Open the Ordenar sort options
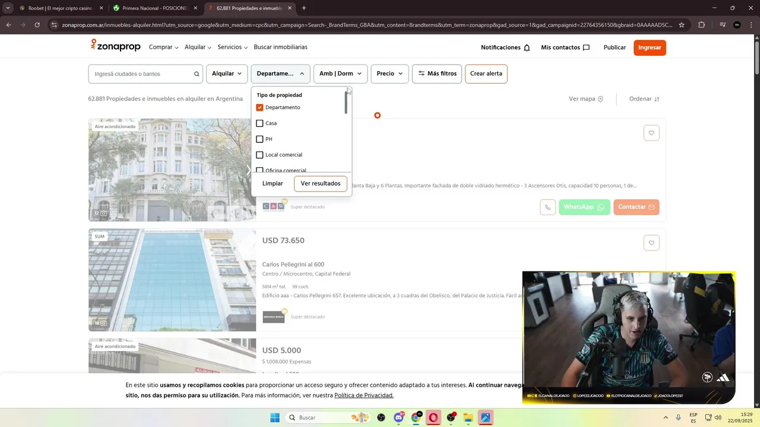760x427 pixels. pos(644,99)
